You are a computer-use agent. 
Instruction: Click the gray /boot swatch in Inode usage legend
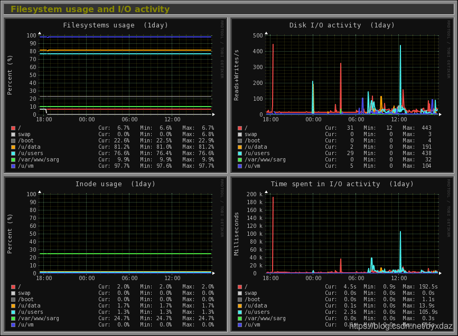[13, 300]
